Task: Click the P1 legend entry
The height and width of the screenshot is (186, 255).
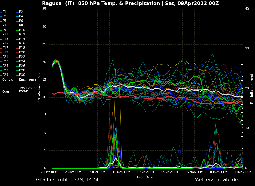Action: point(4,12)
